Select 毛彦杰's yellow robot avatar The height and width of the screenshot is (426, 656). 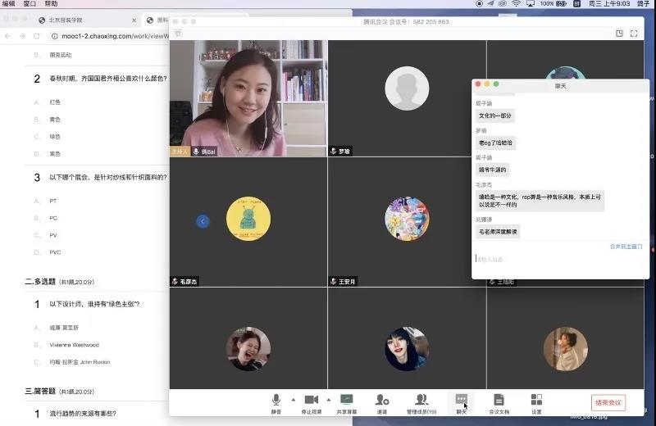pos(248,219)
